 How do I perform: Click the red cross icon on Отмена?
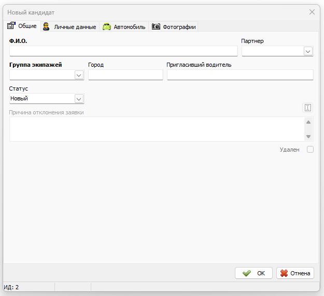coord(284,273)
